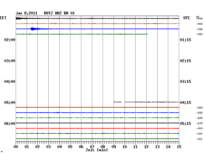The image size is (204, 155).
Task: Click minute tick label 07 on x-axis
Action: 92,147
